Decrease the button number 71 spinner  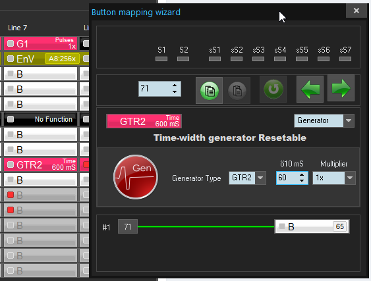pos(175,92)
